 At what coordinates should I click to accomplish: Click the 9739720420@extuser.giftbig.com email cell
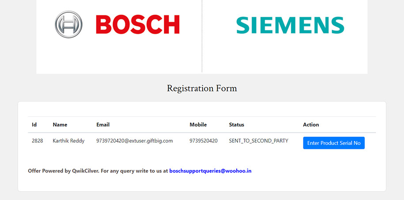pos(134,141)
